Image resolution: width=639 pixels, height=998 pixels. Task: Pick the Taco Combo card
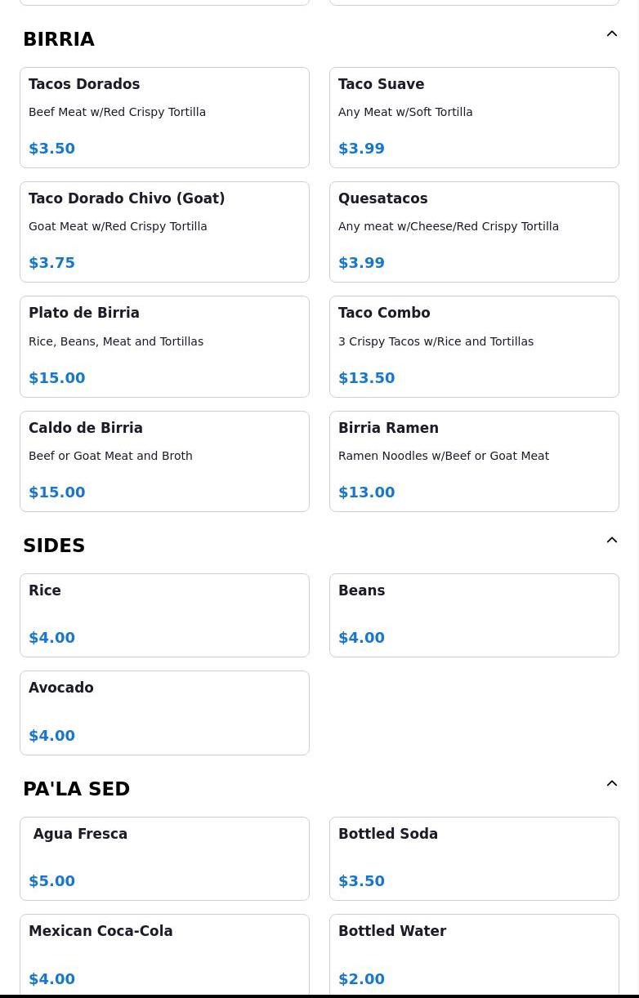pyautogui.click(x=474, y=346)
